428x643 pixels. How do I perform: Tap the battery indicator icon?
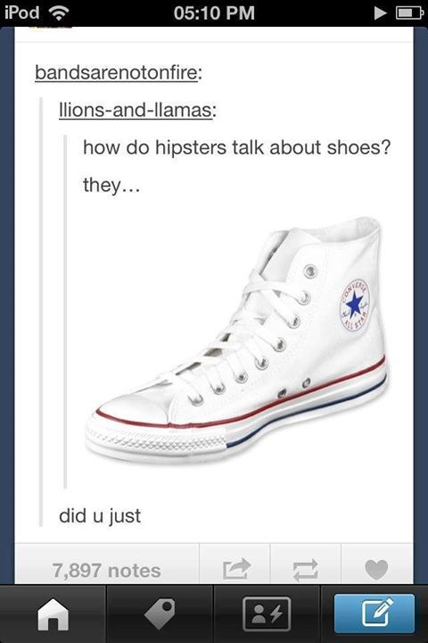(408, 13)
